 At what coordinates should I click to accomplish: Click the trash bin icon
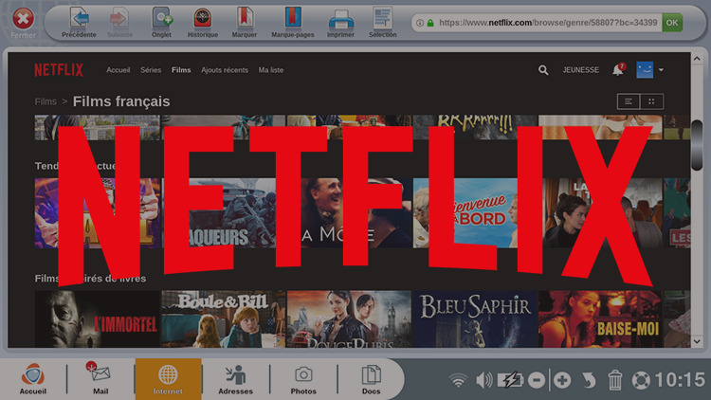(615, 380)
